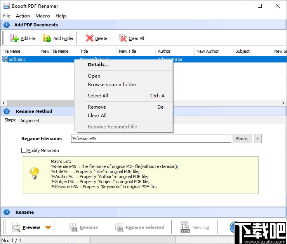
Task: Click the Add File icon
Action: pyautogui.click(x=14, y=38)
